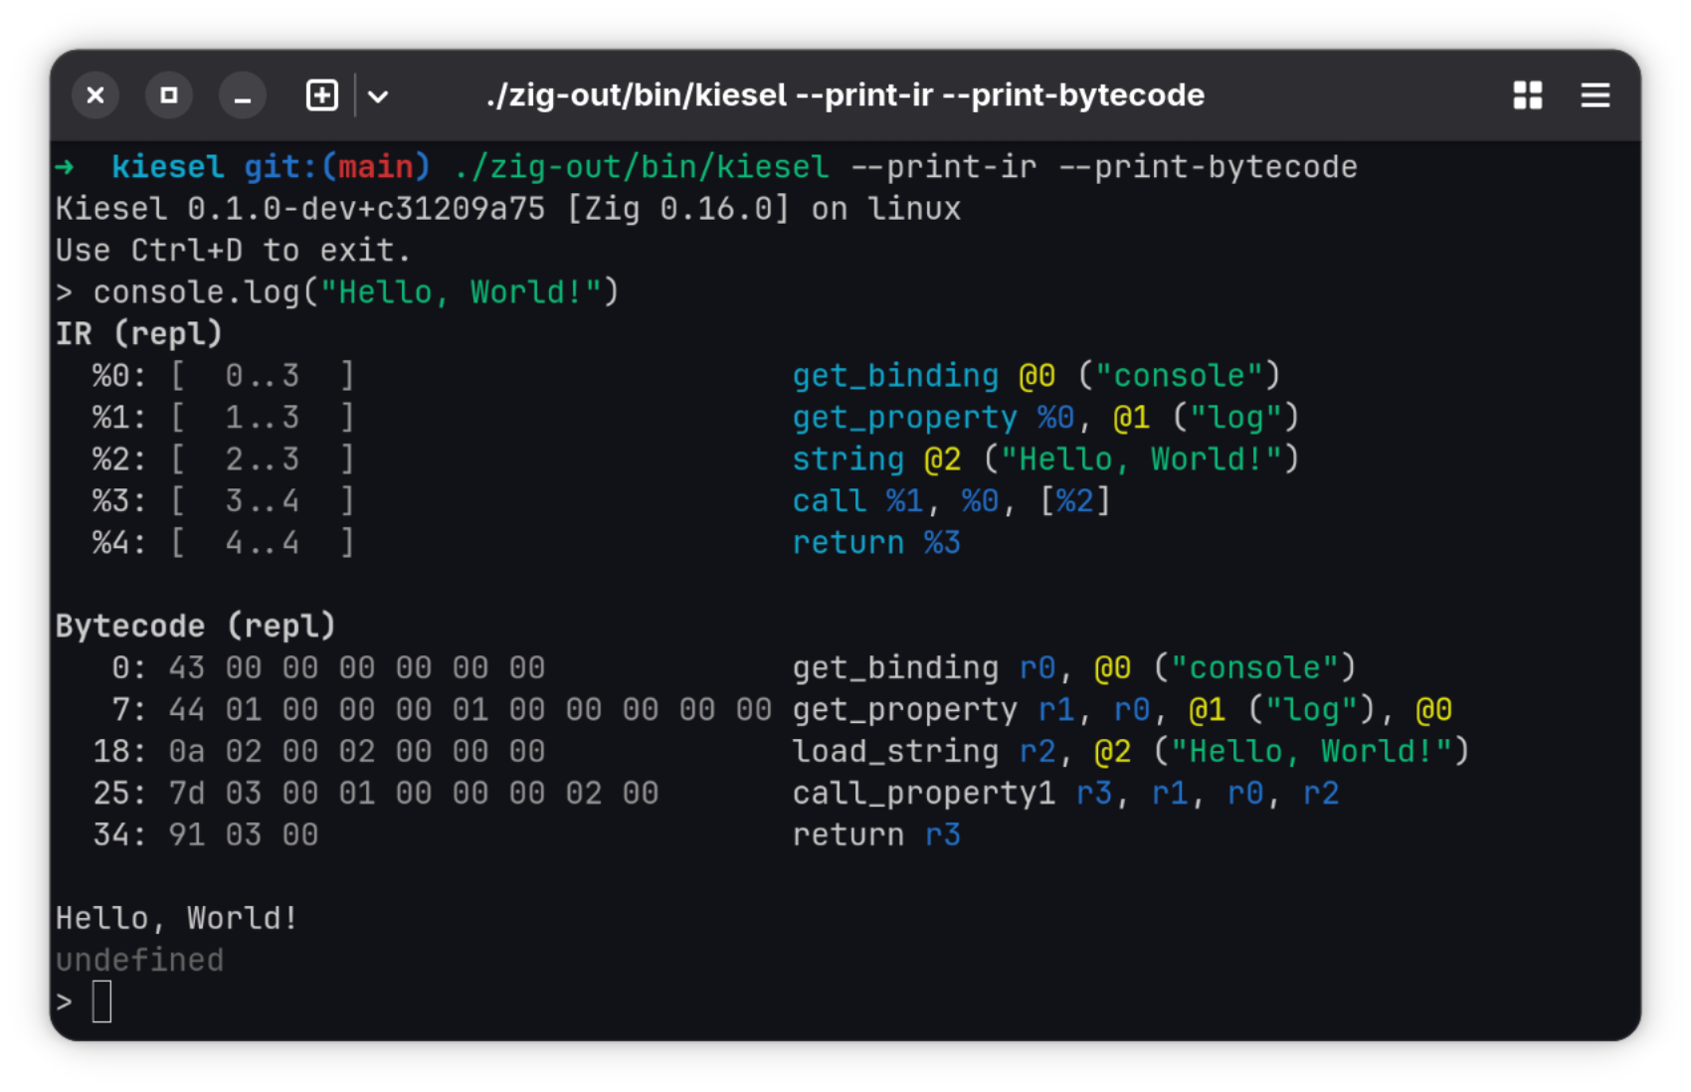Click the call_property1 bytecode line
Screen dimensions: 1691x1092
1064,793
